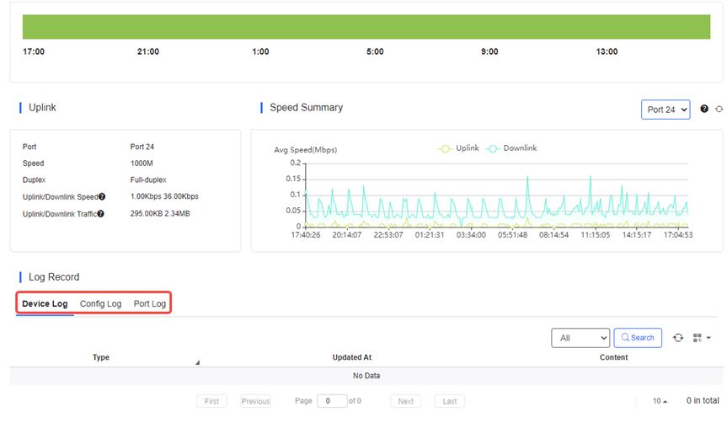Image resolution: width=727 pixels, height=423 pixels.
Task: Open the Port 24 selection dropdown
Action: pyautogui.click(x=665, y=110)
